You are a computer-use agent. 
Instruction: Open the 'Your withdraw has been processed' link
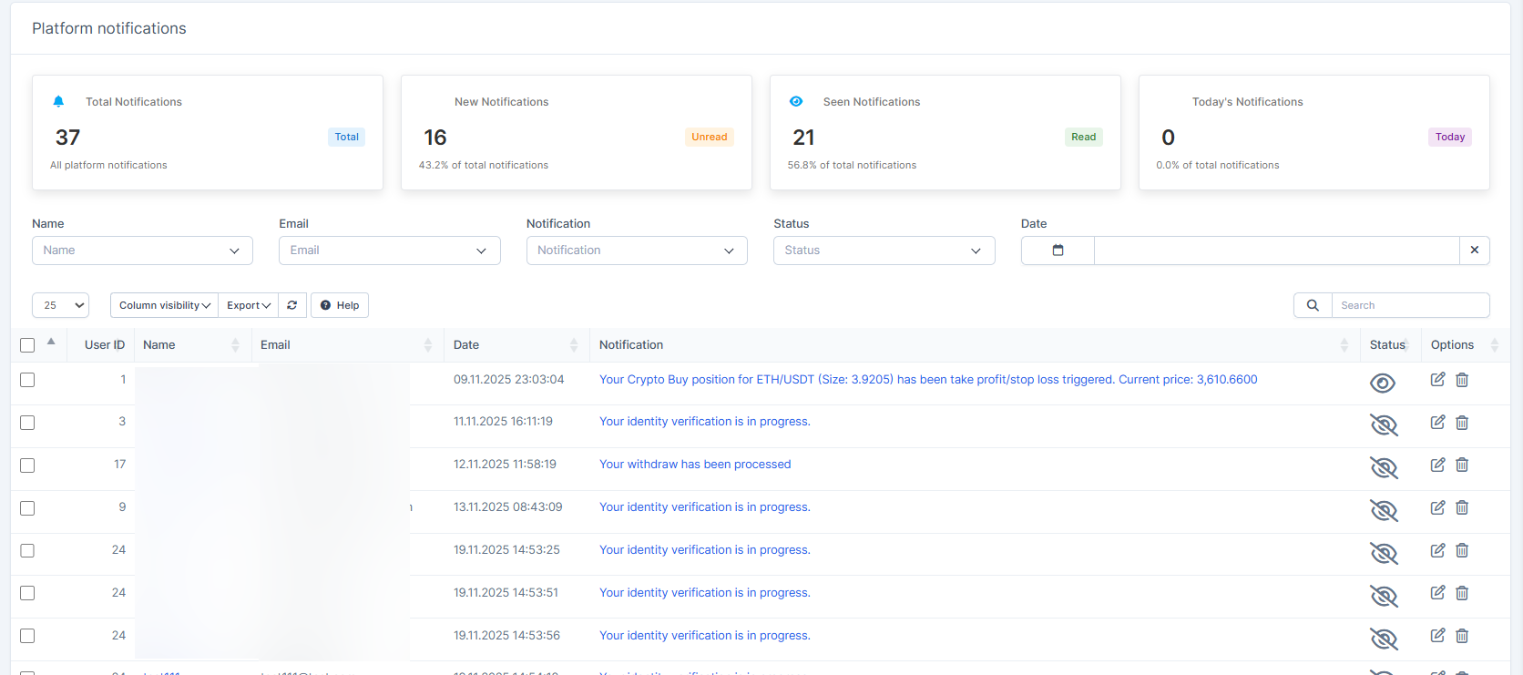click(695, 465)
